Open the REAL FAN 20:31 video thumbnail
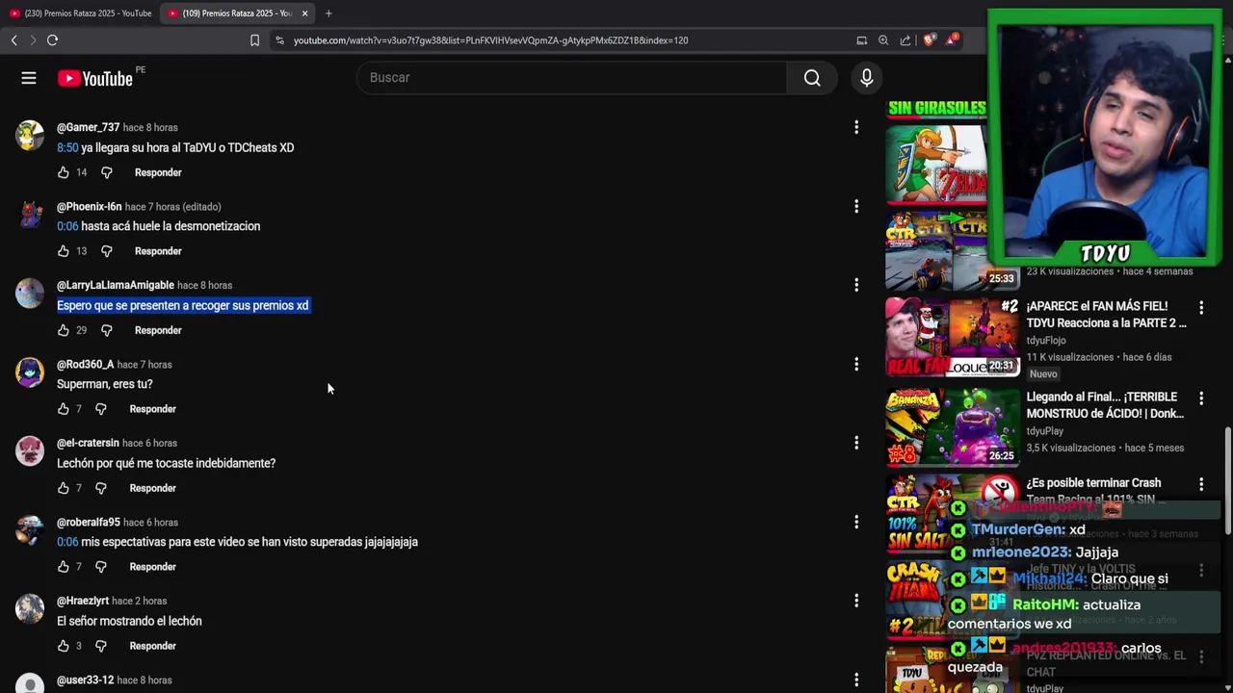1233x693 pixels. [x=952, y=336]
